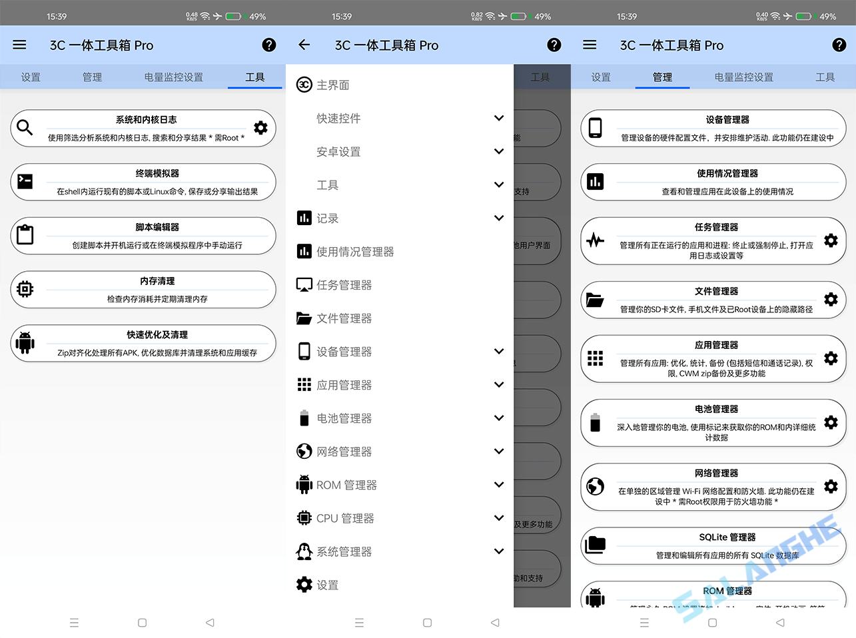Image resolution: width=856 pixels, height=638 pixels.
Task: Tap the 系统管理器 penguin icon in the drawer
Action: (304, 551)
